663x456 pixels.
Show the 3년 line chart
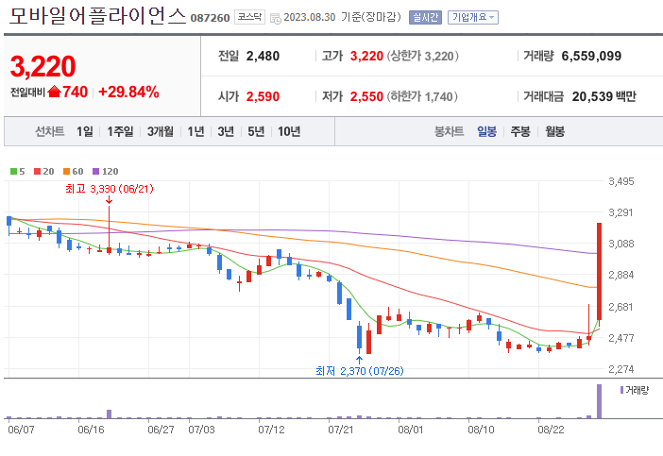pos(226,131)
